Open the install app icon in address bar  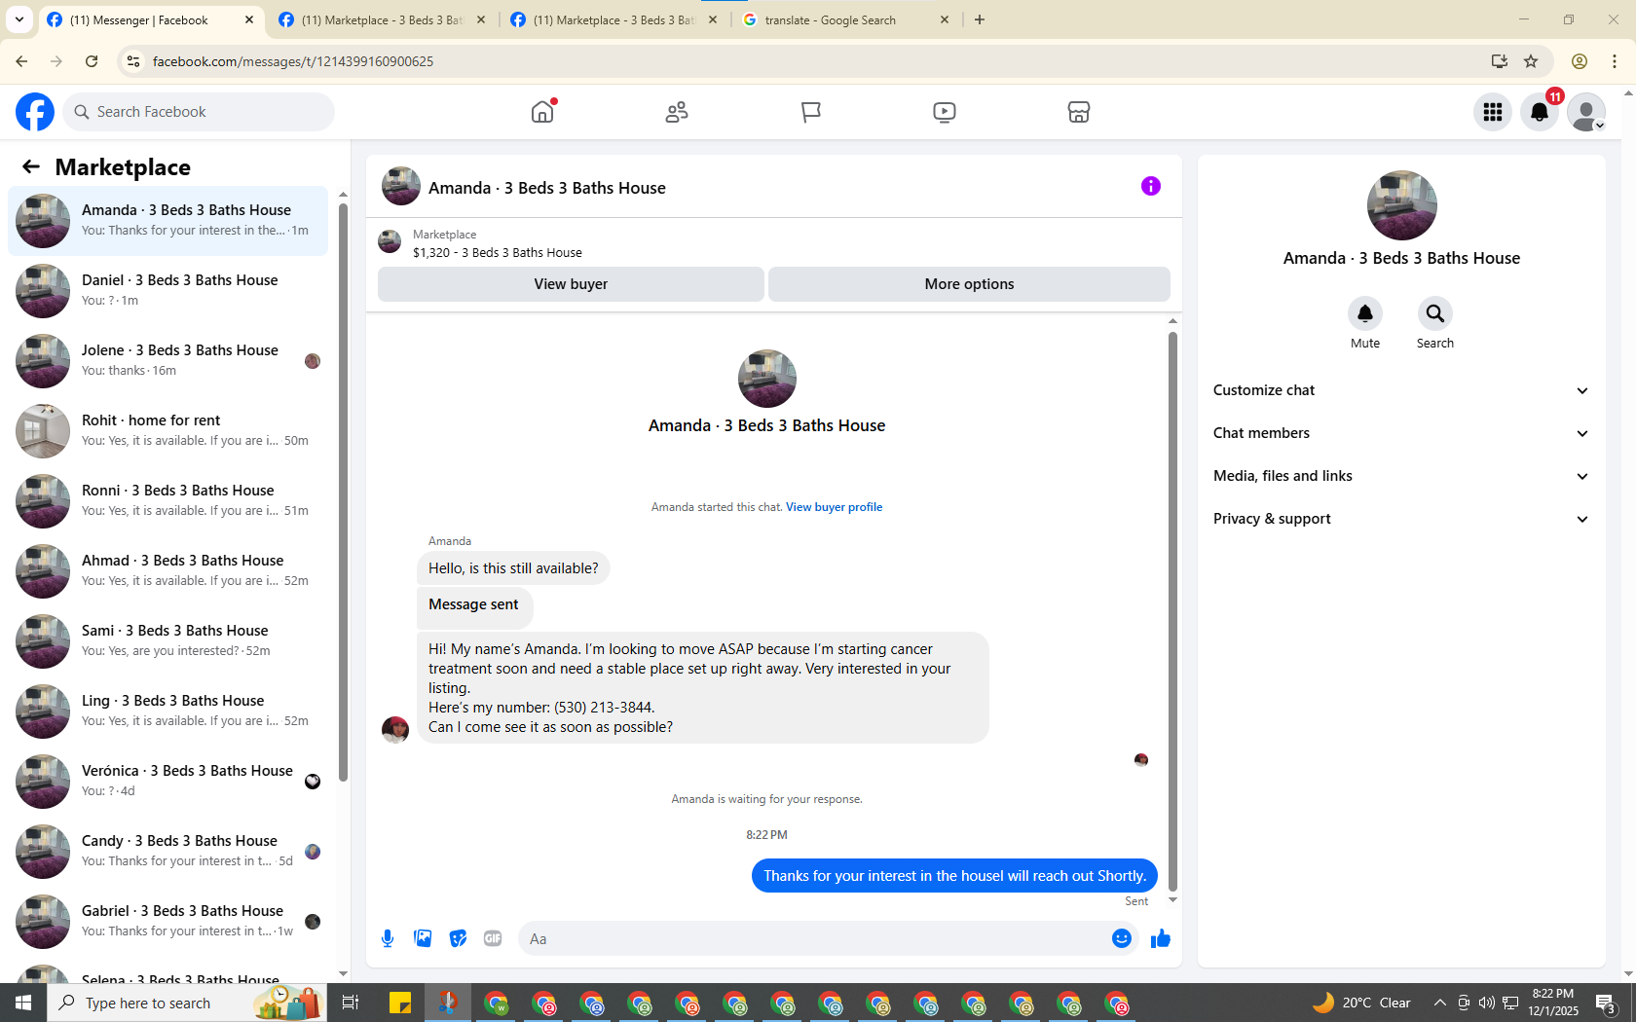(1499, 61)
